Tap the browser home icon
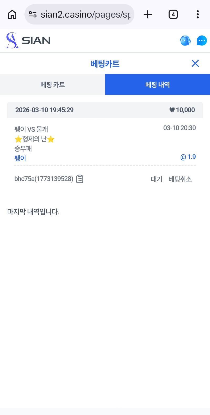 (x=12, y=14)
